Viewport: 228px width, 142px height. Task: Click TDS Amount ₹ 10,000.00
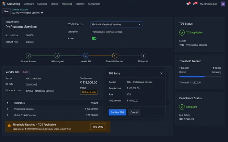pyautogui.click(x=133, y=101)
